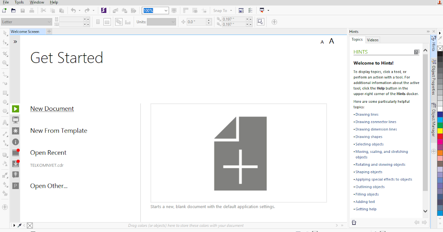Open the Object Properties docker tab
The width and height of the screenshot is (443, 232).
434,77
